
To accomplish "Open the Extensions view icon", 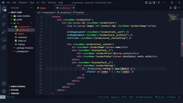I will pyautogui.click(x=4, y=47).
